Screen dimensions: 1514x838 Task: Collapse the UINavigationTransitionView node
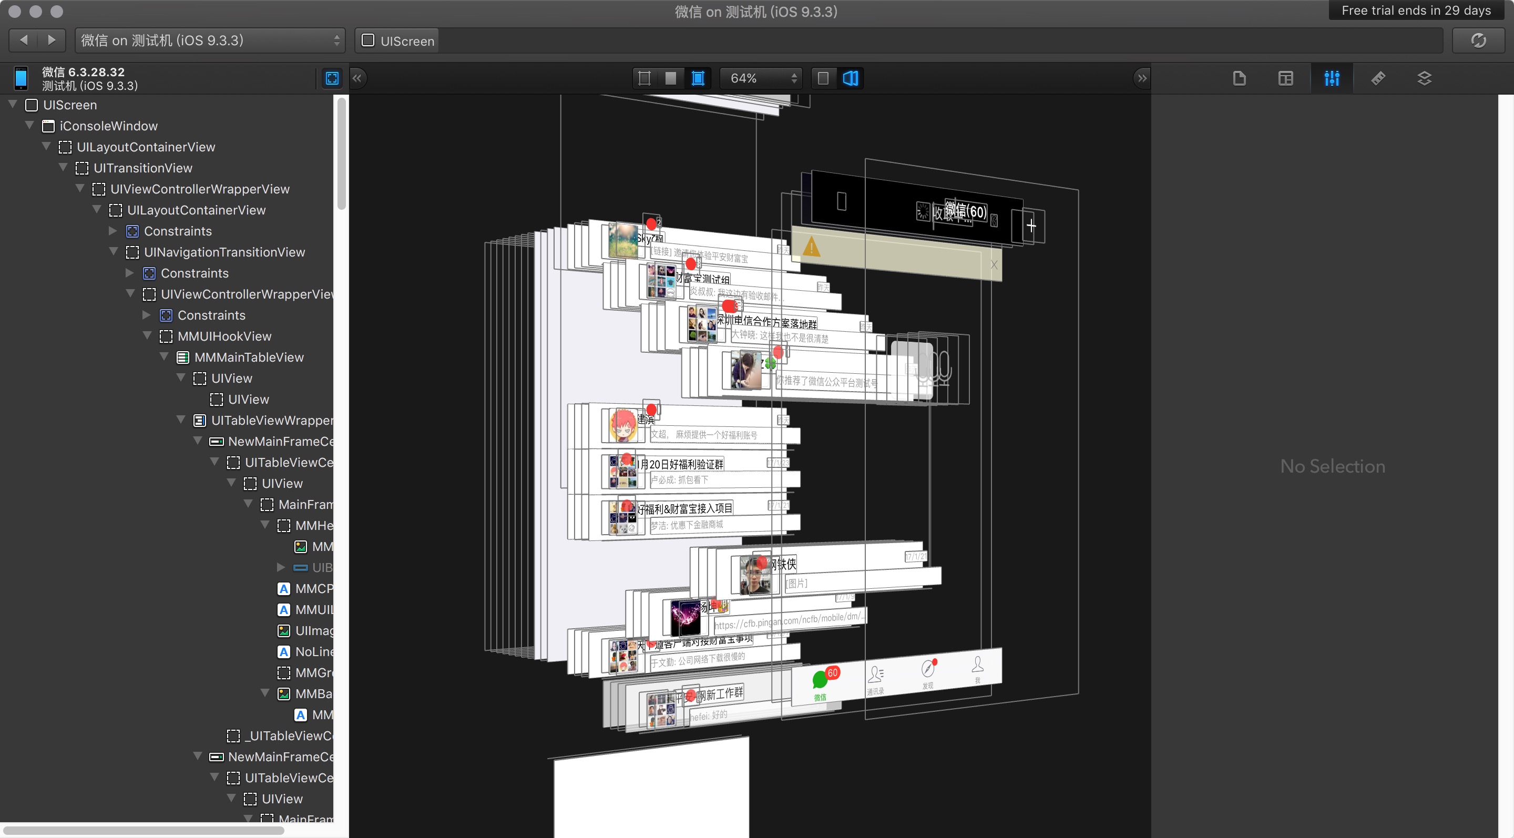tap(114, 252)
